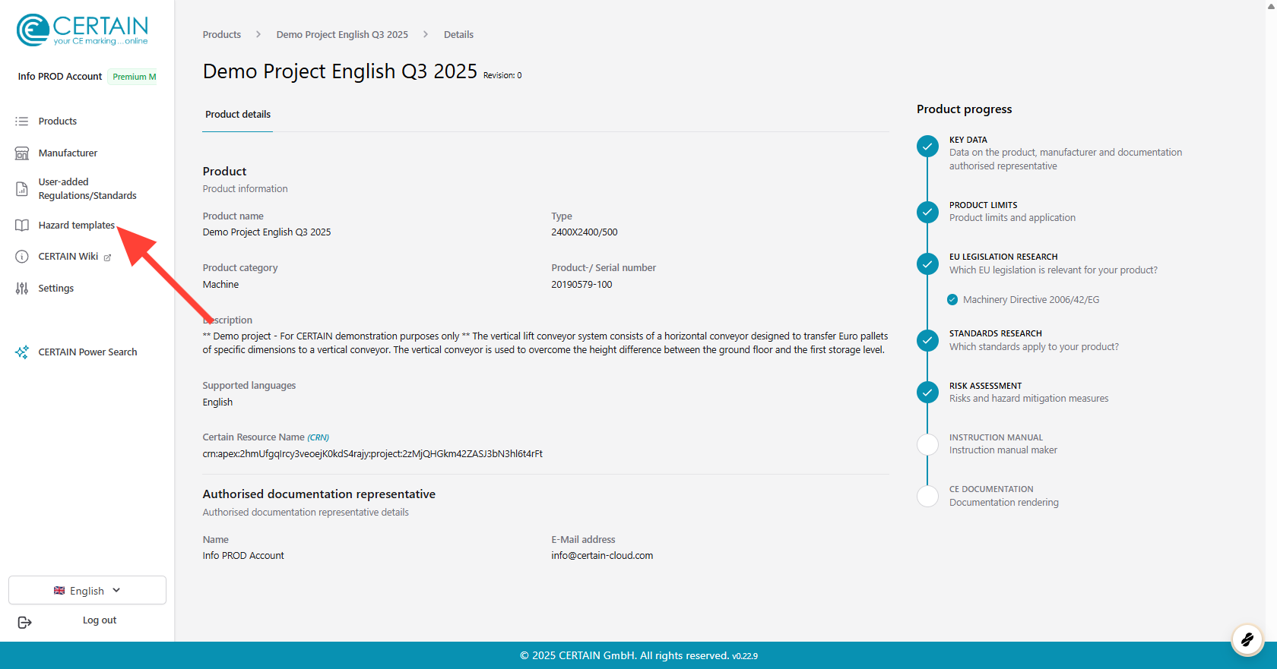Click the Settings sliders icon
The height and width of the screenshot is (669, 1277).
22,289
